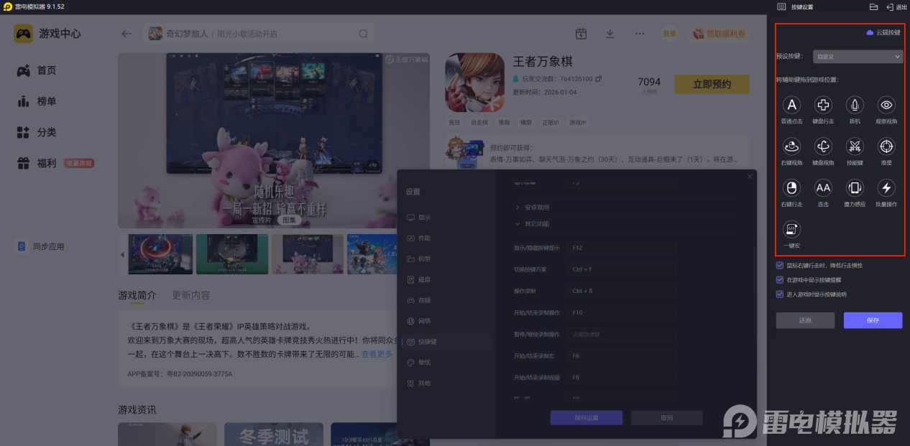The height and width of the screenshot is (446, 910).
Task: Open the folder icon in key settings header
Action: coord(873,6)
